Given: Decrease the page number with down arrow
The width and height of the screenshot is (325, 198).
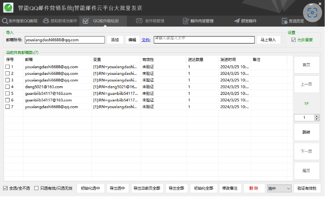Looking at the screenshot, I should tap(316, 119).
